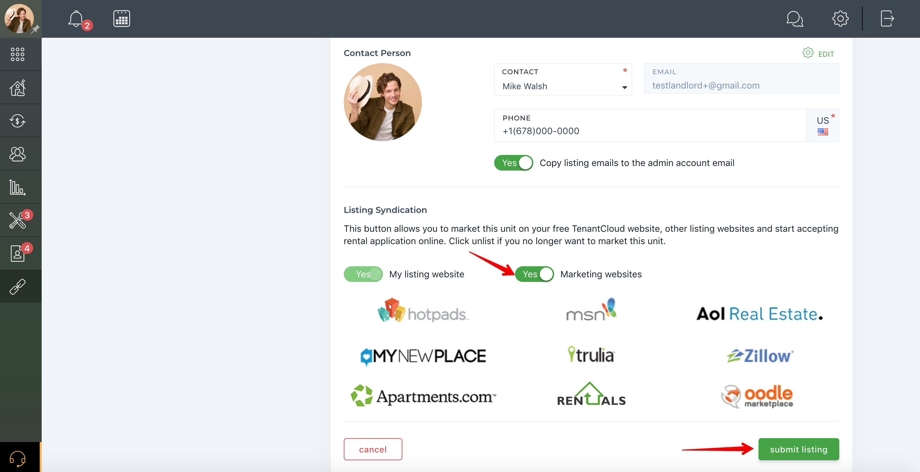The width and height of the screenshot is (920, 472).
Task: Click the pin icon beside the avatar
Action: click(x=35, y=29)
